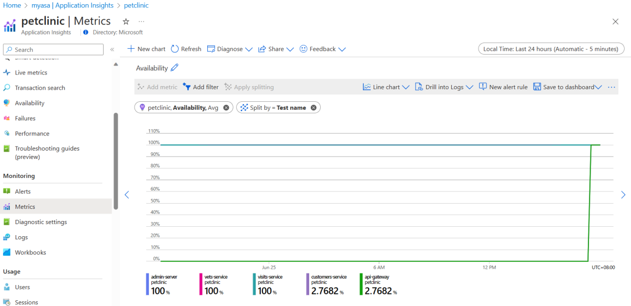Click the Add filter button
The height and width of the screenshot is (306, 631).
[200, 87]
